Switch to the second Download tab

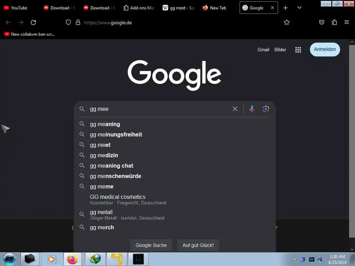coord(99,8)
